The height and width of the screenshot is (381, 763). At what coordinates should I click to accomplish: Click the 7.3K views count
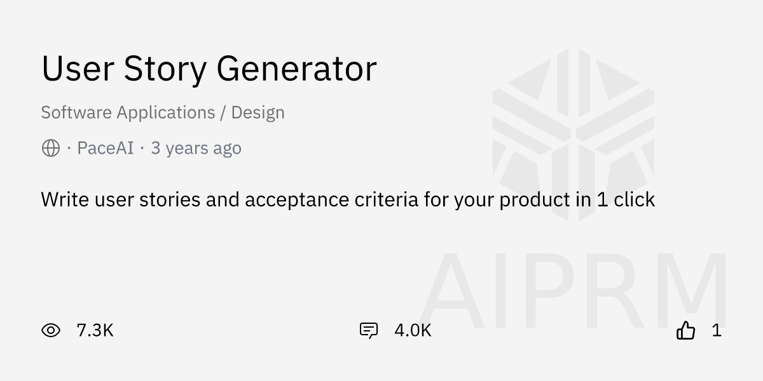coord(95,330)
